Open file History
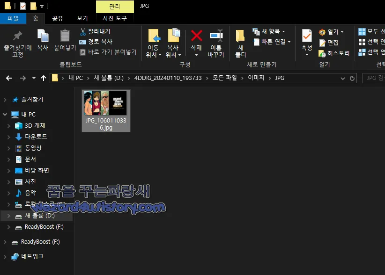This screenshot has width=385, height=275. pos(334,53)
